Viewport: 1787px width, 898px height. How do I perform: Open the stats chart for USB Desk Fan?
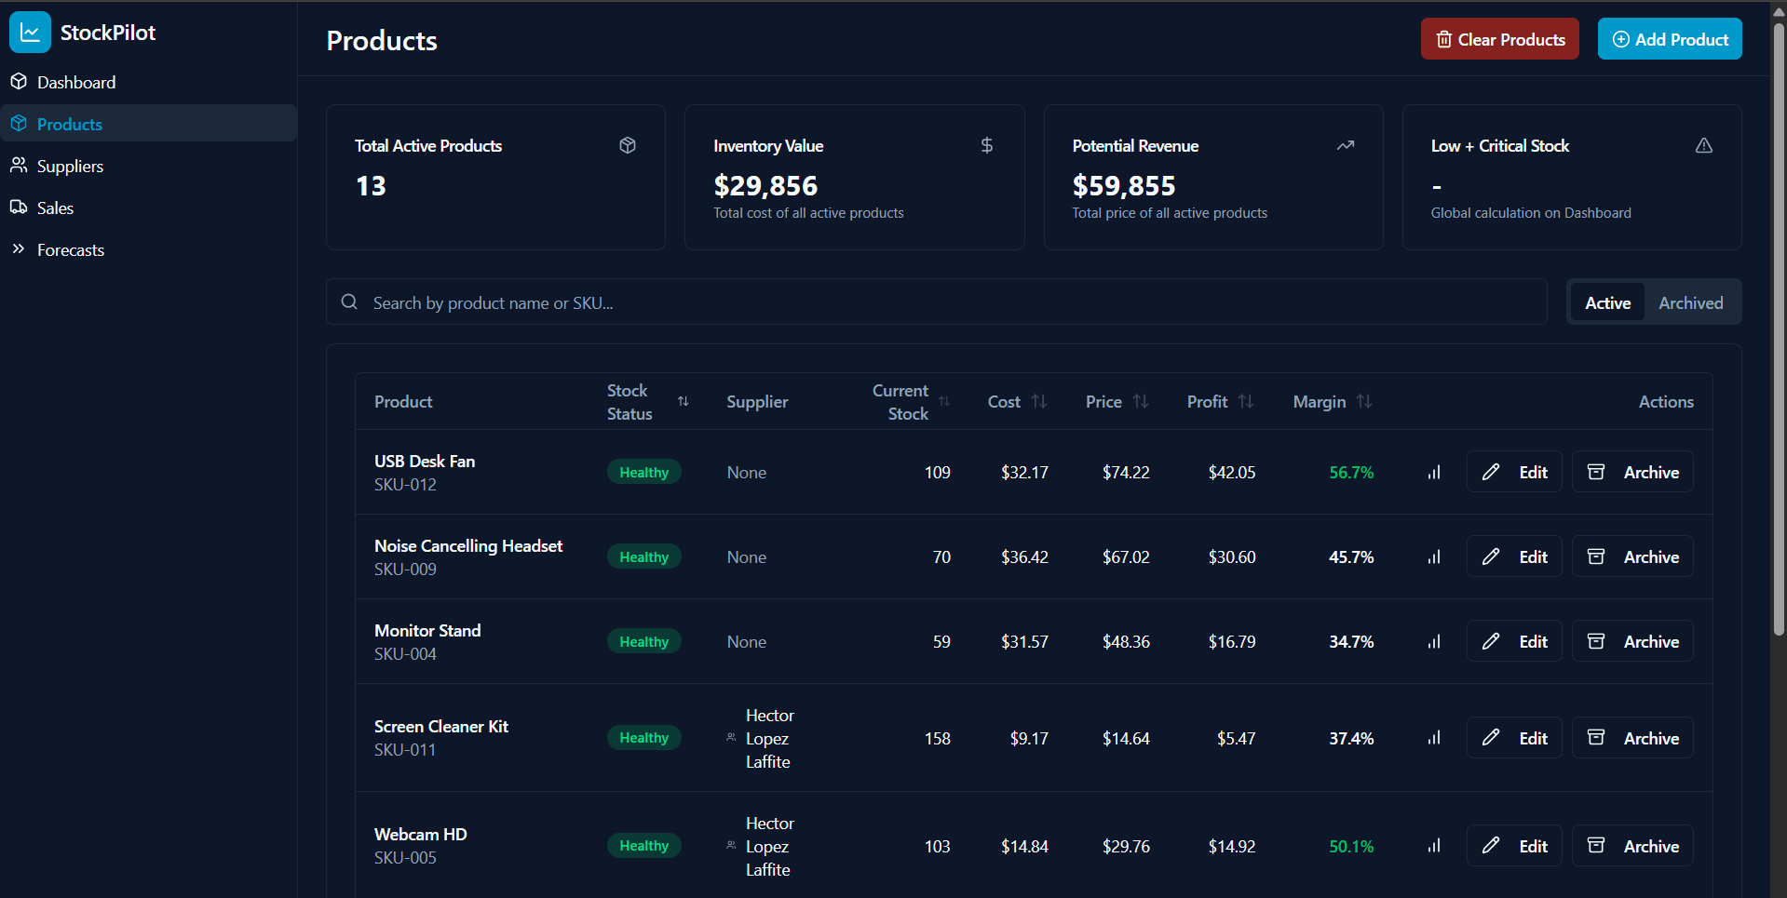(1433, 472)
